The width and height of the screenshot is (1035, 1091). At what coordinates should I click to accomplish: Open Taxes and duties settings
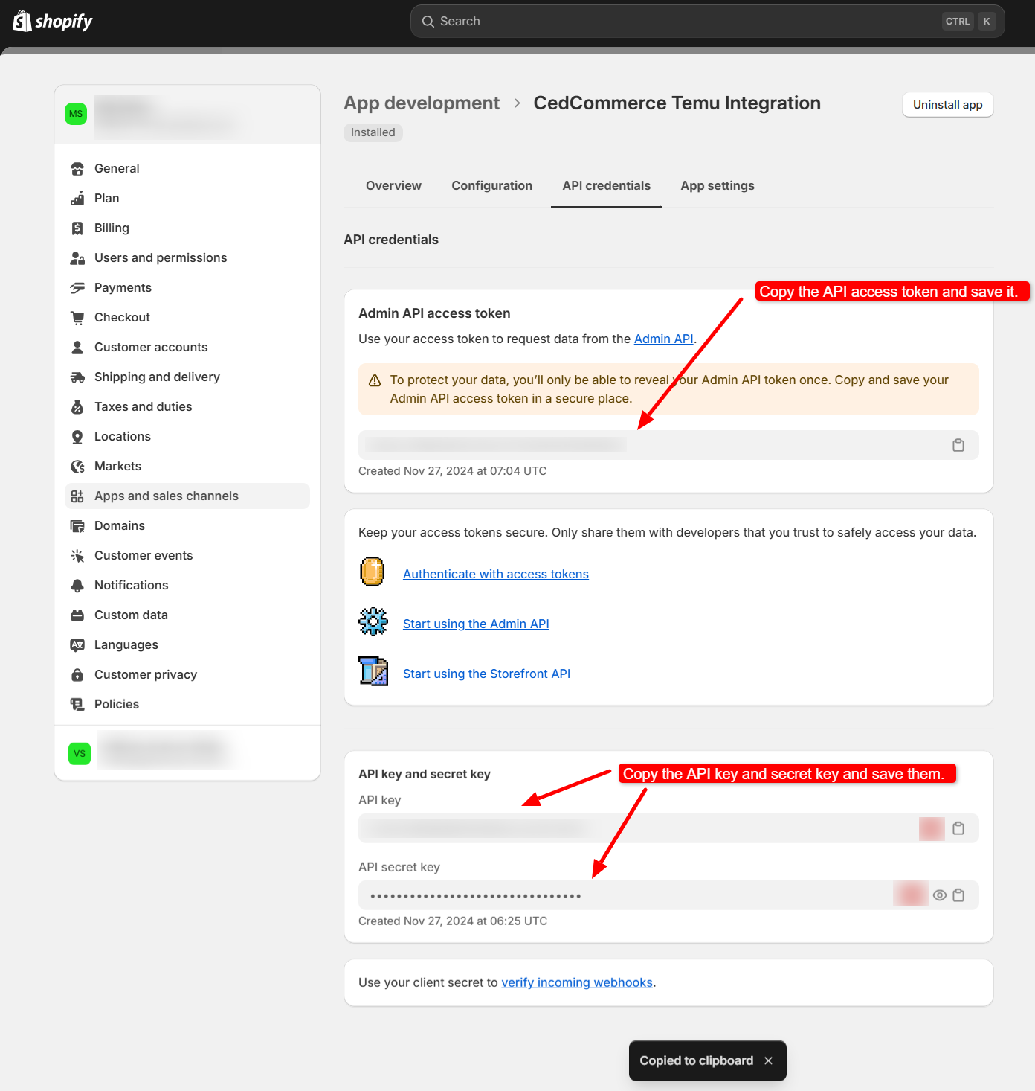(187, 407)
